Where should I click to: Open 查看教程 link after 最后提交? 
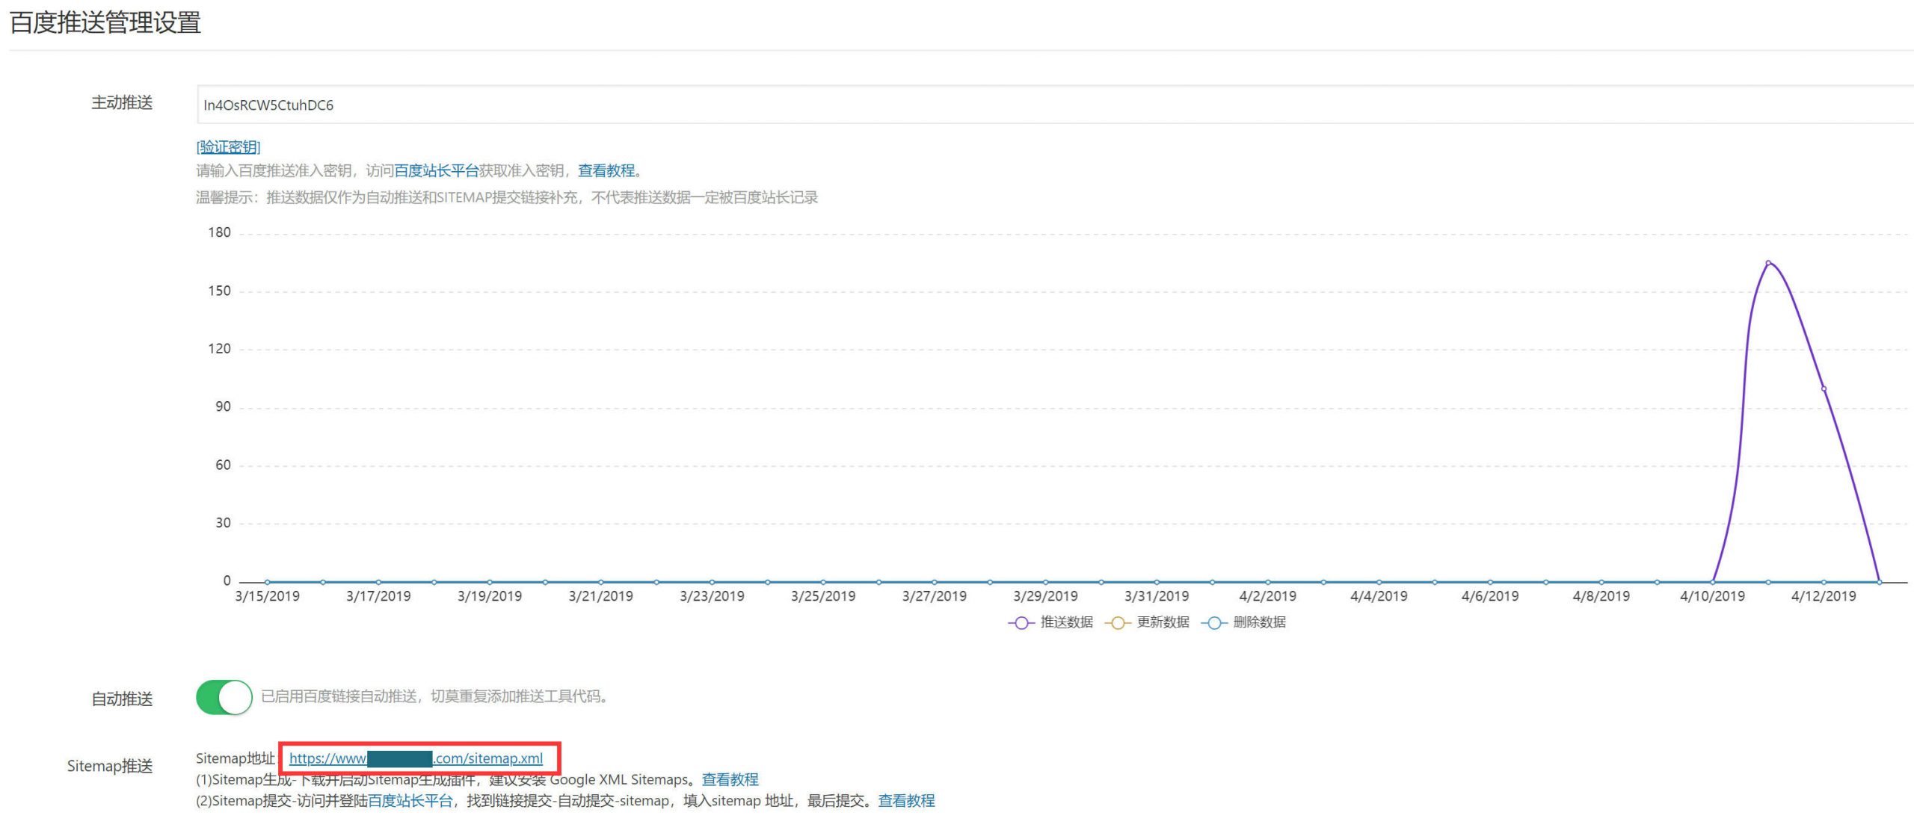pyautogui.click(x=906, y=801)
